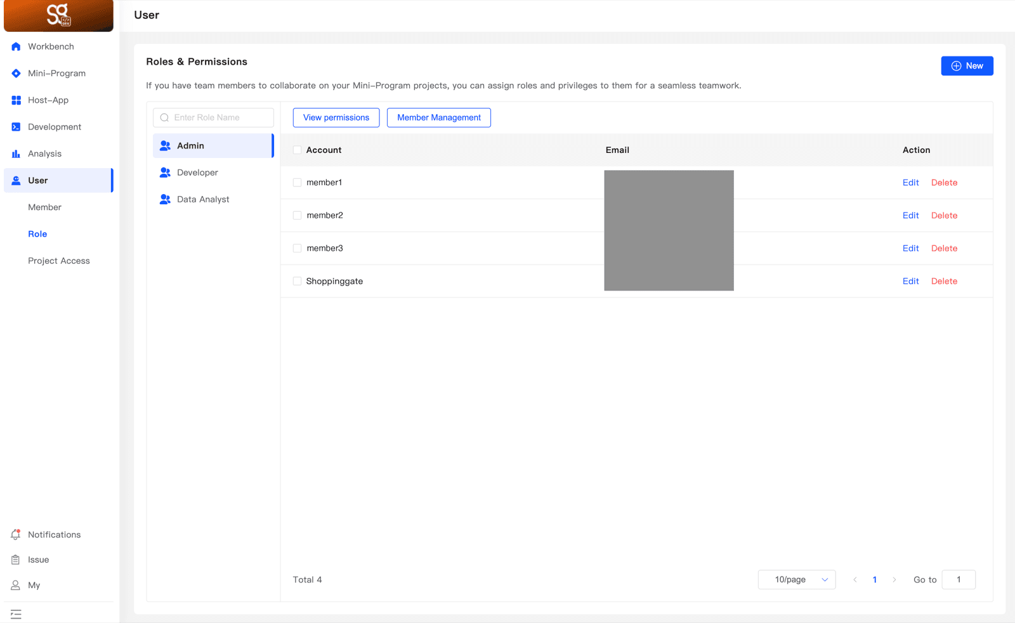Image resolution: width=1015 pixels, height=623 pixels.
Task: Click the Admin role group icon
Action: tap(165, 145)
